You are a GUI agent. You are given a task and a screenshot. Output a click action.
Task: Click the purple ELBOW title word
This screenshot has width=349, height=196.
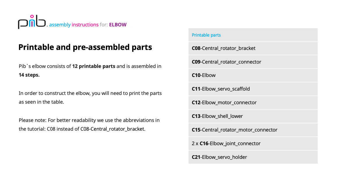point(118,25)
